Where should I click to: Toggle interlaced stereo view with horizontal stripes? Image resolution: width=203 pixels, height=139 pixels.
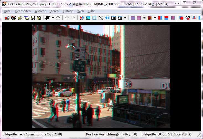(x=133, y=18)
